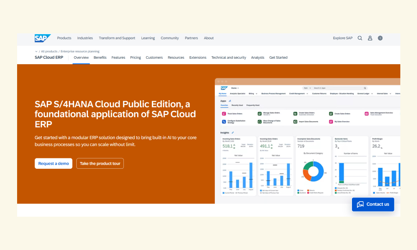Follow Enterprise resource planning breadcrumb link

click(80, 52)
